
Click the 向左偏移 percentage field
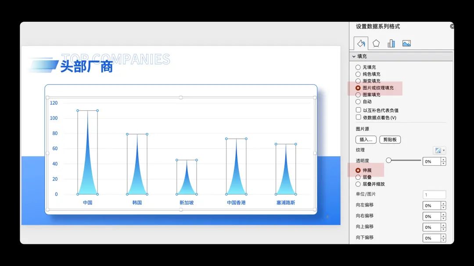coord(431,206)
